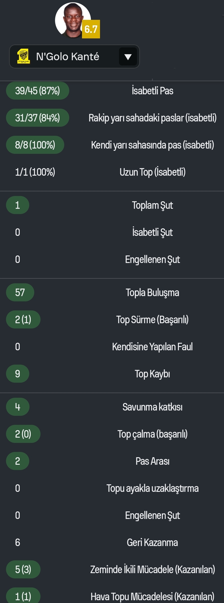Select the N'Golo Kanté player selector

pos(74,56)
